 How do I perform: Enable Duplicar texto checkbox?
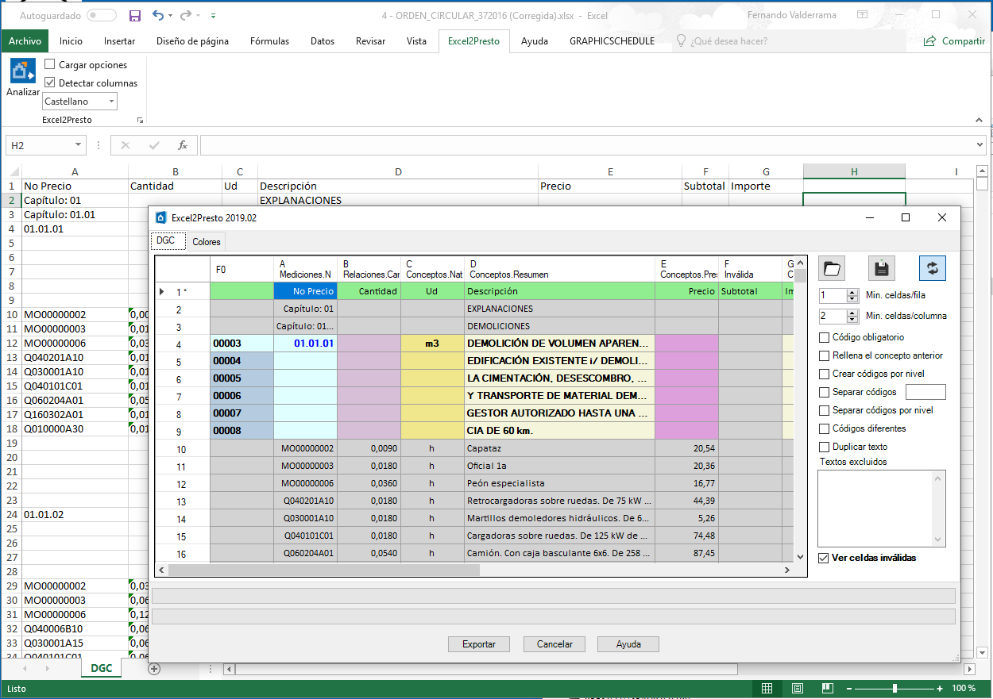[x=824, y=447]
